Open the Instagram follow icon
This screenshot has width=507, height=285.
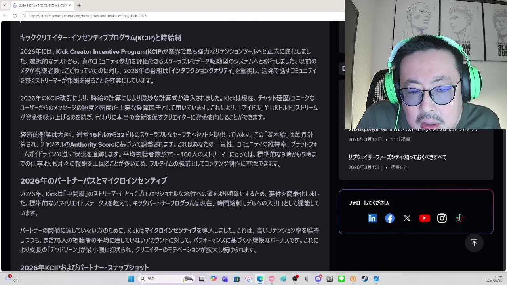tap(442, 218)
